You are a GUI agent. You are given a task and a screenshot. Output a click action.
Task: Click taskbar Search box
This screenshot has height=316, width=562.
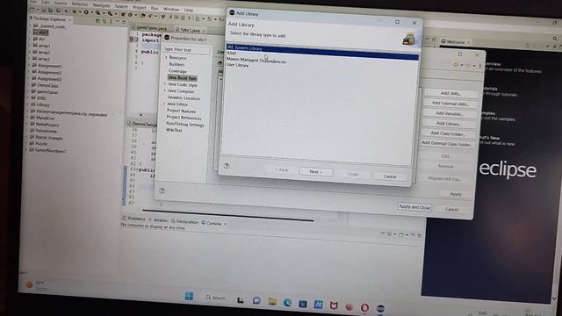click(x=215, y=298)
